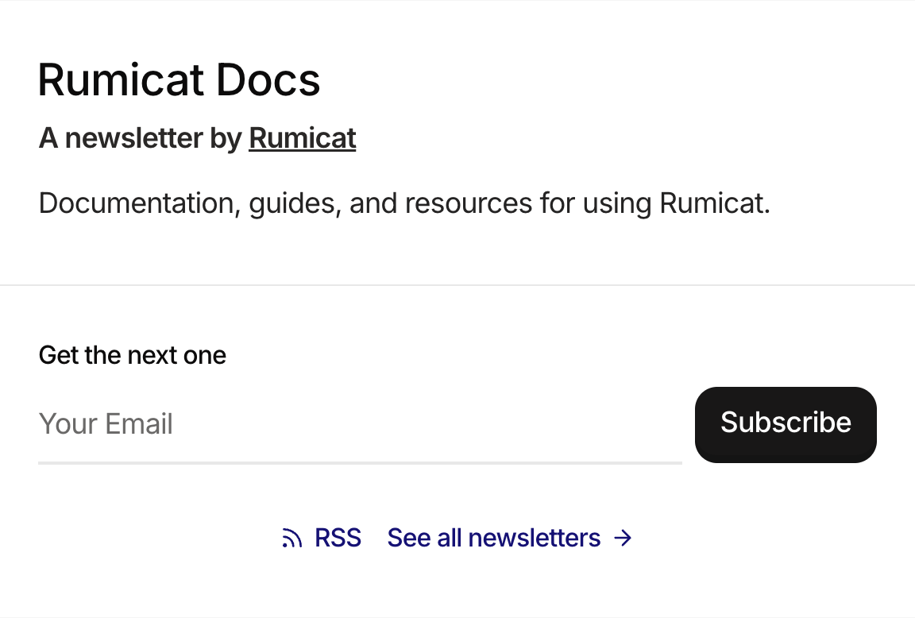The width and height of the screenshot is (915, 618).
Task: Focus the Your Email input field
Action: point(360,424)
